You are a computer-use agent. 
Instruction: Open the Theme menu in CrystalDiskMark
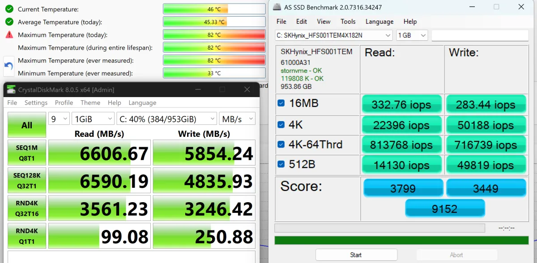90,103
